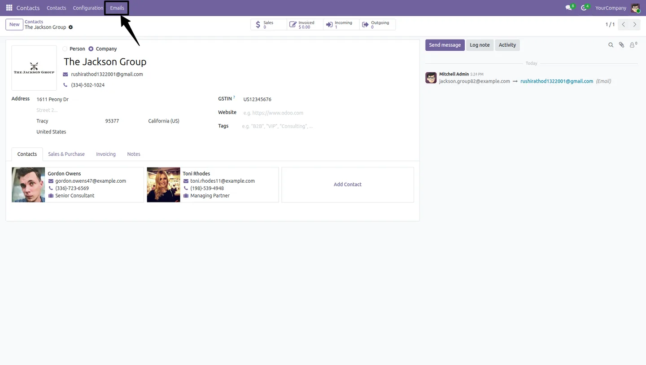The width and height of the screenshot is (646, 365).
Task: Open the Contacts top menu
Action: click(x=57, y=8)
